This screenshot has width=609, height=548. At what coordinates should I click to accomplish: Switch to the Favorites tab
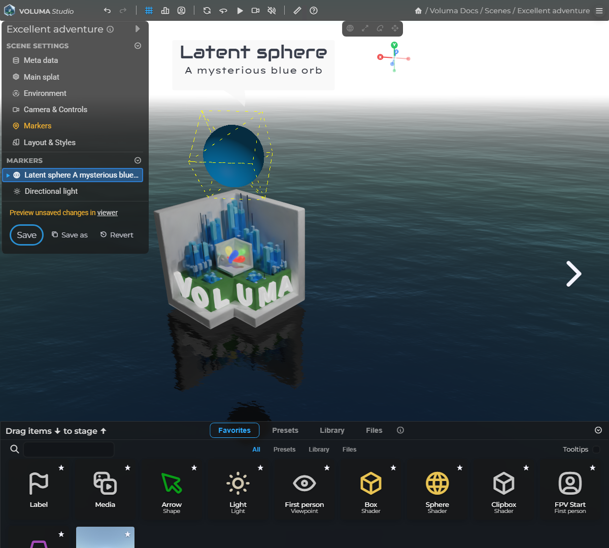tap(234, 430)
